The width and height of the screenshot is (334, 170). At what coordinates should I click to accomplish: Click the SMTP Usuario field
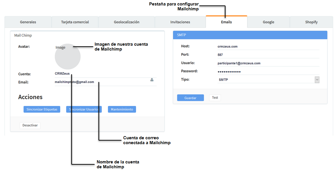(268, 63)
